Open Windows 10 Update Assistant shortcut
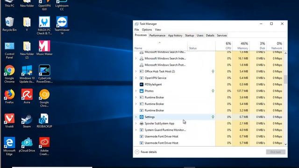 coord(27,74)
